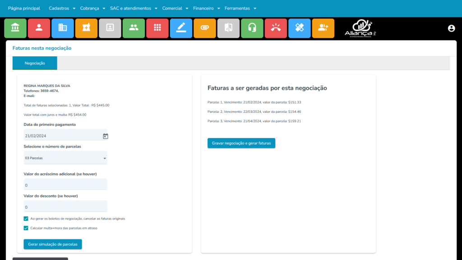Viewport: 462px width, 260px height.
Task: Click the red ringing phone icon
Action: coord(276,28)
